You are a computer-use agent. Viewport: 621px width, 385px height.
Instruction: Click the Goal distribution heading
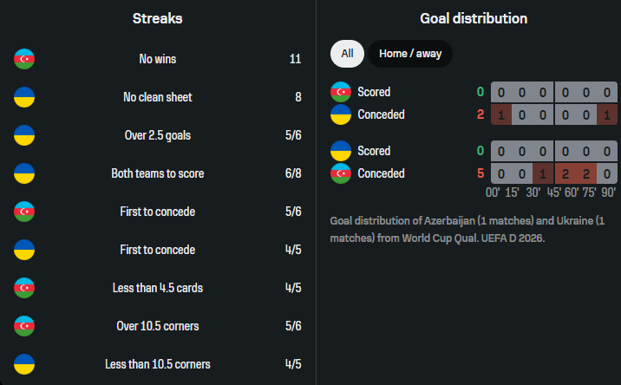[474, 18]
